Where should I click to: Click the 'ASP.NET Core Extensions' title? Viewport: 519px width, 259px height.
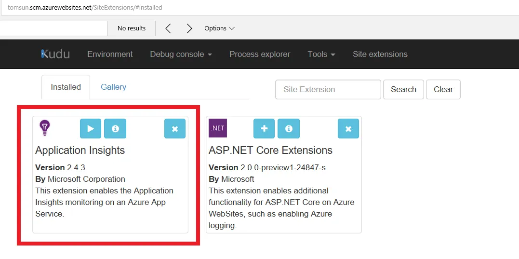coord(271,150)
